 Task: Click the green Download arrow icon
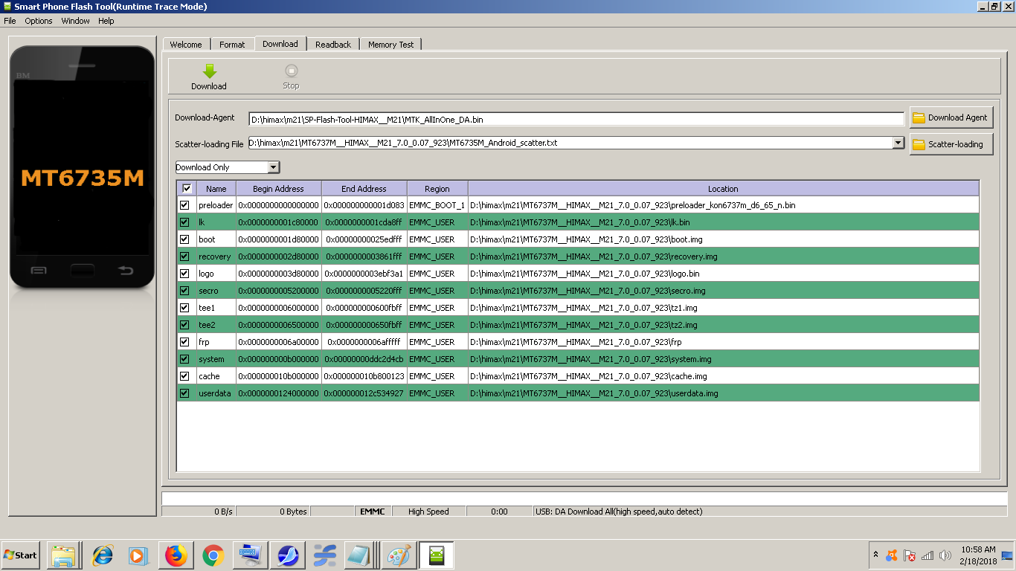tap(209, 71)
